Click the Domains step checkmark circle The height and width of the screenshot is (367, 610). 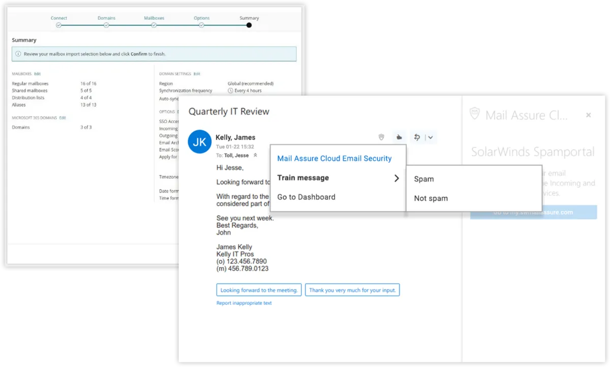pyautogui.click(x=106, y=25)
